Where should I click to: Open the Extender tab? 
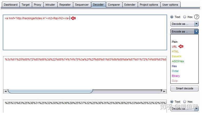pyautogui.click(x=130, y=5)
